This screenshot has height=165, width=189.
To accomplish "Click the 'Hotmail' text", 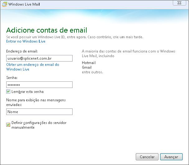I will point(89,63).
